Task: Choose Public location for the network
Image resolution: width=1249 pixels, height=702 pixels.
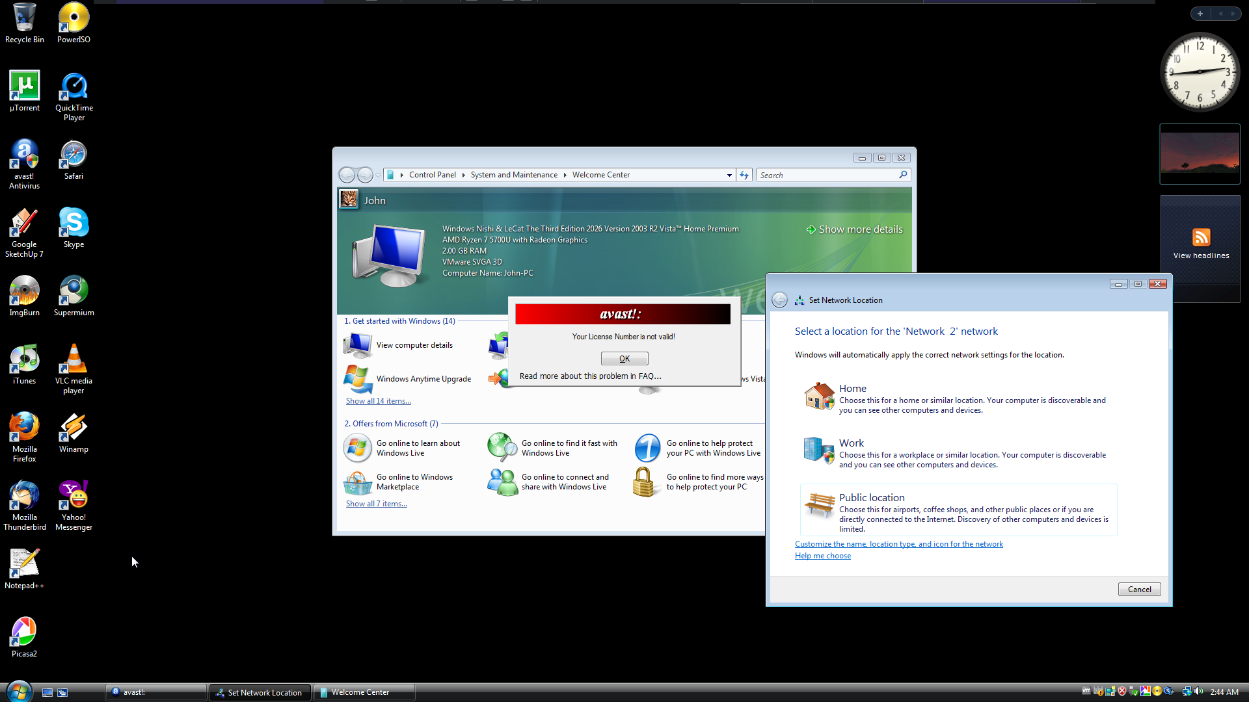Action: [958, 510]
